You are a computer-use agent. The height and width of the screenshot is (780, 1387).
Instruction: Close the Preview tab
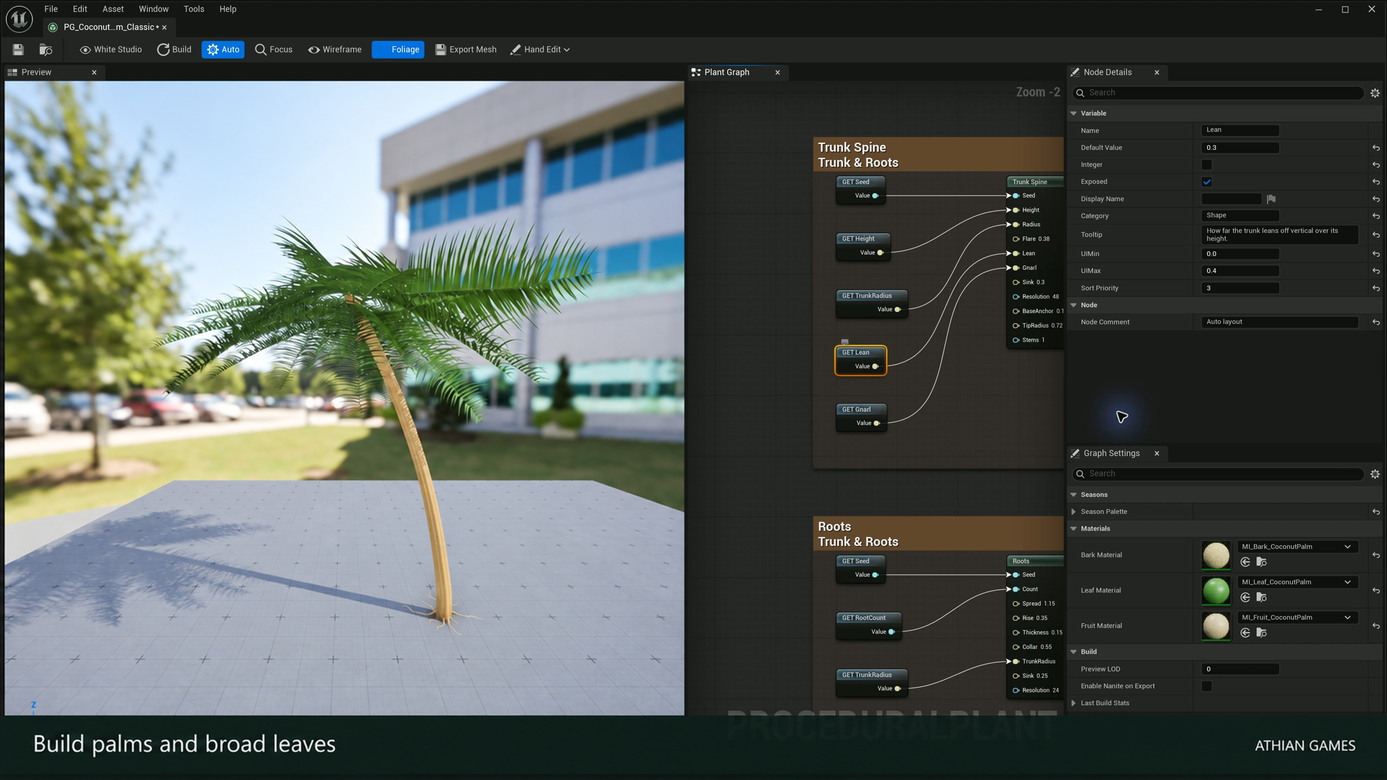point(94,72)
